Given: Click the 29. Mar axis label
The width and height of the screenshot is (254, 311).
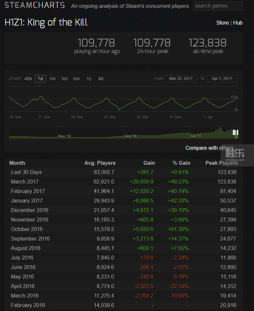Looking at the screenshot, I should pyautogui.click(x=110, y=117).
